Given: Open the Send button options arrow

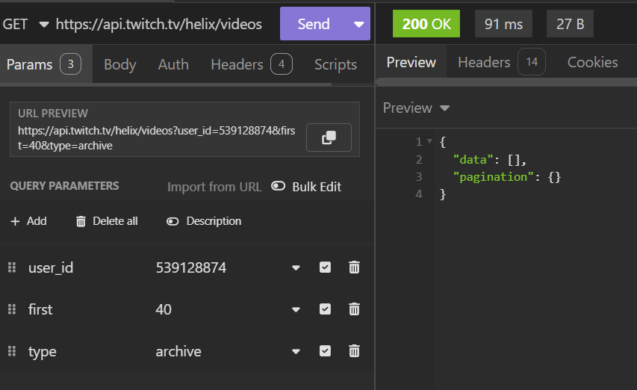Looking at the screenshot, I should (358, 25).
